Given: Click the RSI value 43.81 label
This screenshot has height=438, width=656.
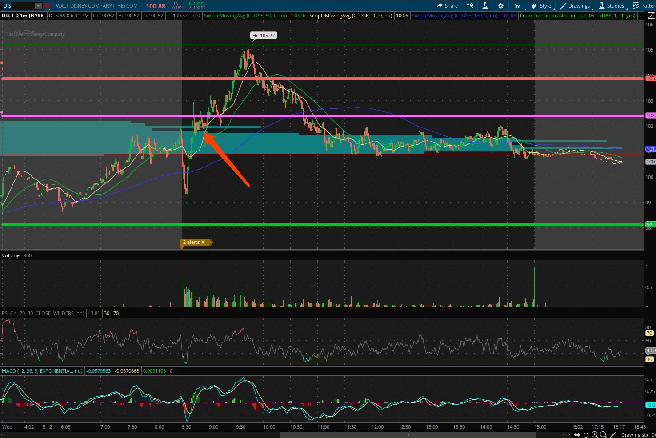Looking at the screenshot, I should (94, 313).
